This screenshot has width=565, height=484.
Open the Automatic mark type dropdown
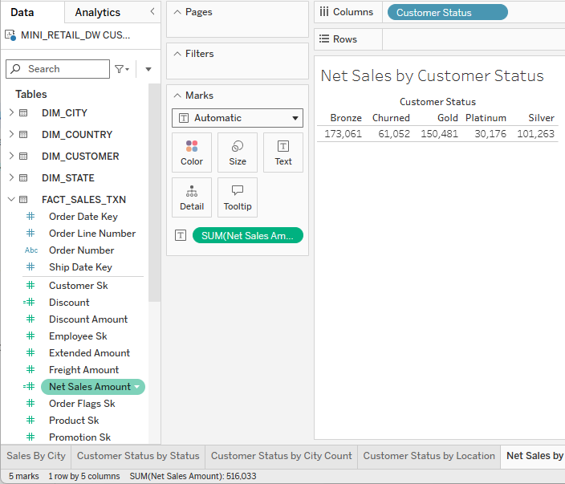(x=238, y=118)
